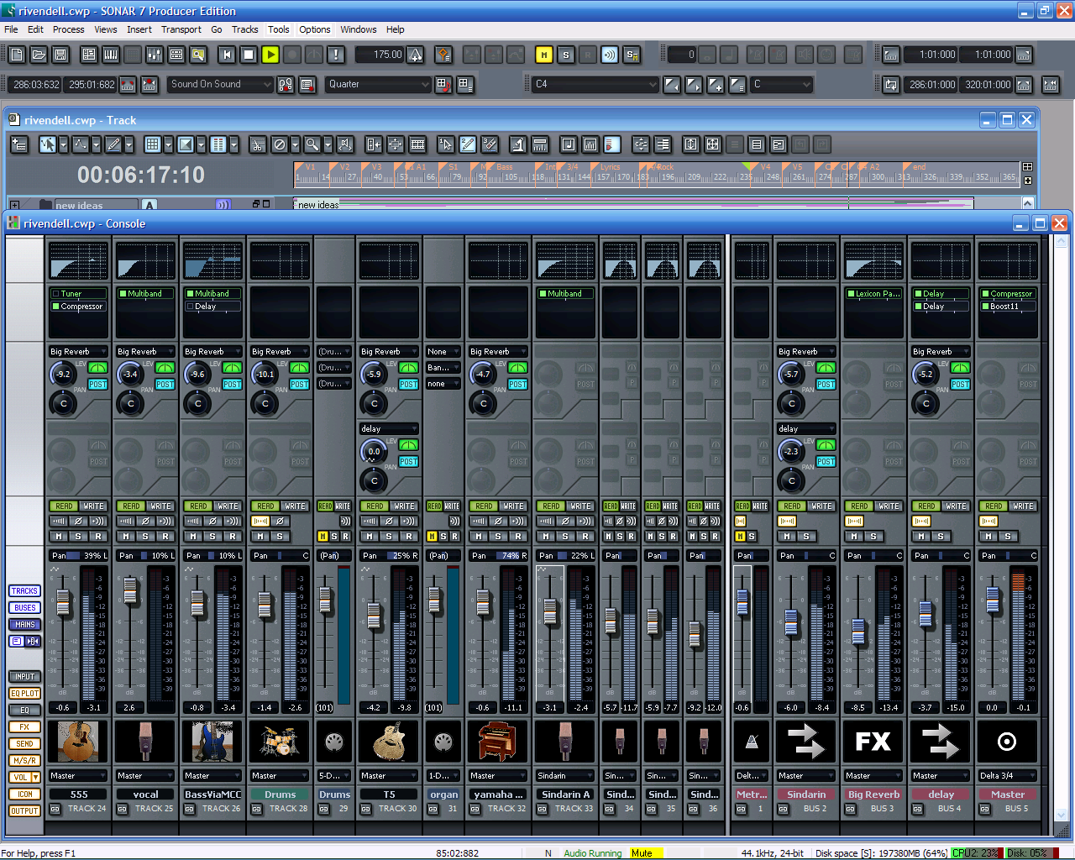1075x860 pixels.
Task: Open the Transport menu
Action: click(181, 29)
